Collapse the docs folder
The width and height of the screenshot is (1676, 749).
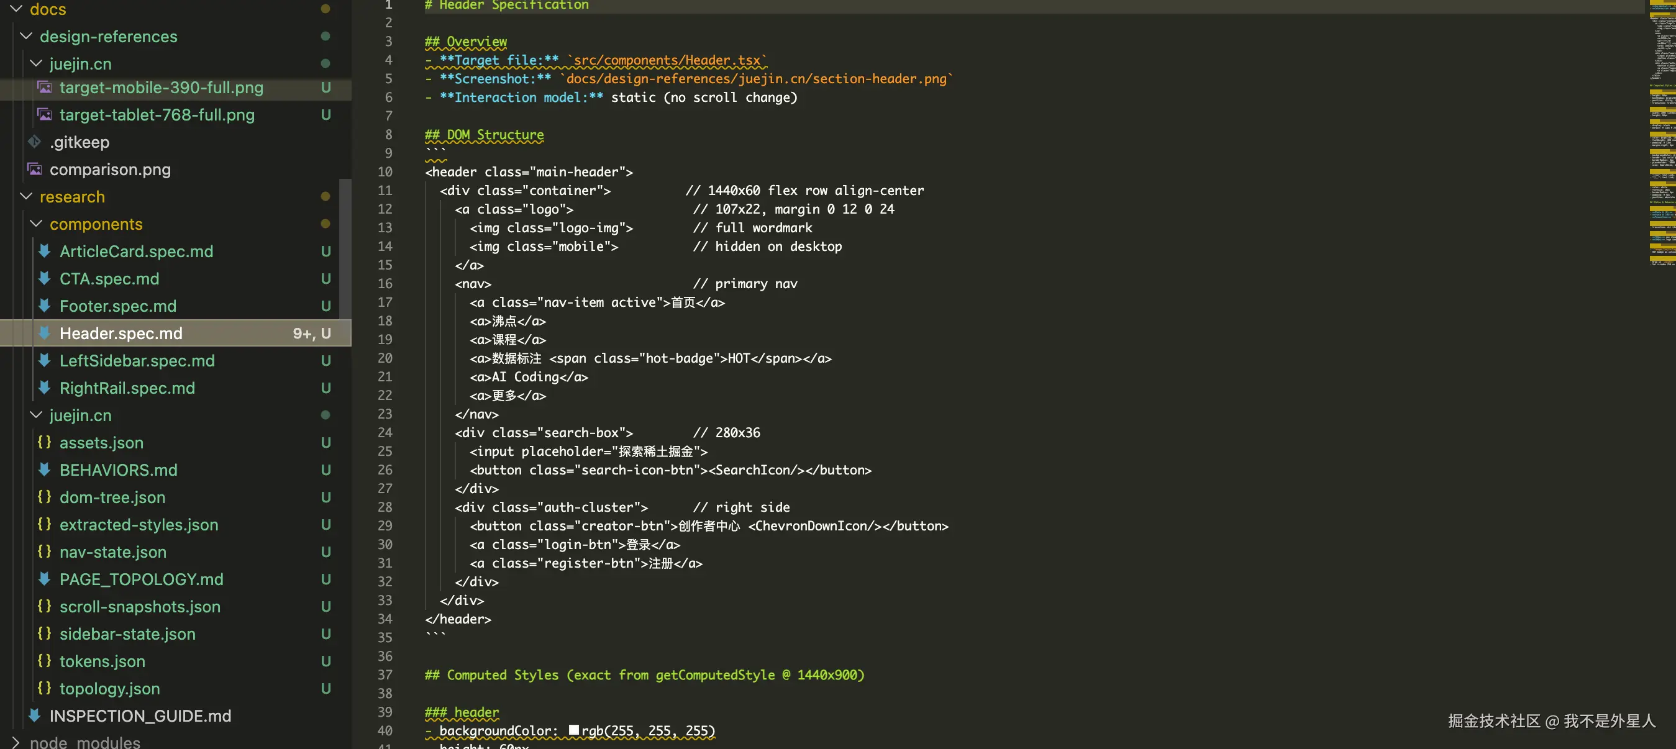pyautogui.click(x=16, y=9)
